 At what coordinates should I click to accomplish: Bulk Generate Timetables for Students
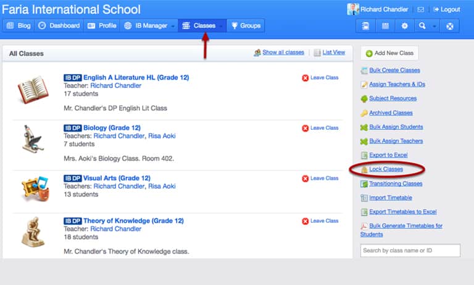[401, 230]
